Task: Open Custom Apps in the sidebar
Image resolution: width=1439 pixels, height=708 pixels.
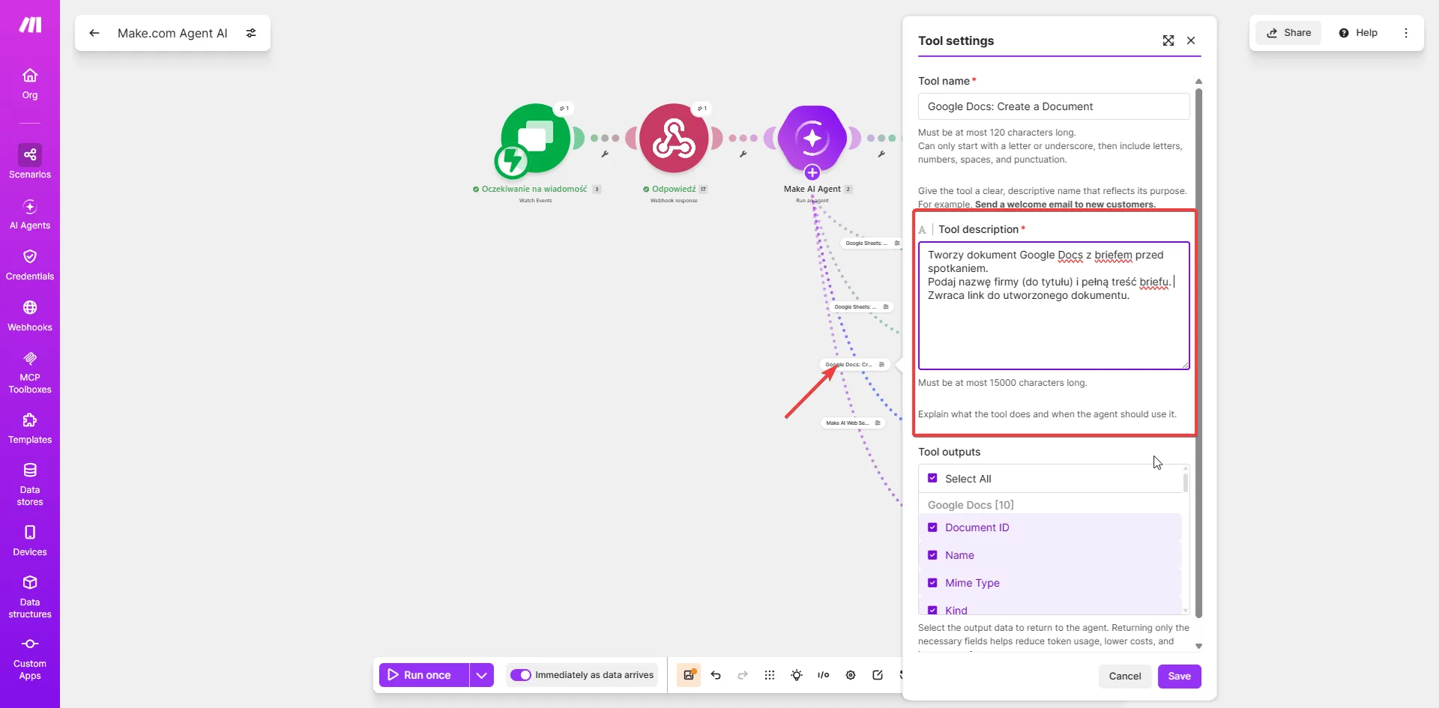Action: (30, 659)
